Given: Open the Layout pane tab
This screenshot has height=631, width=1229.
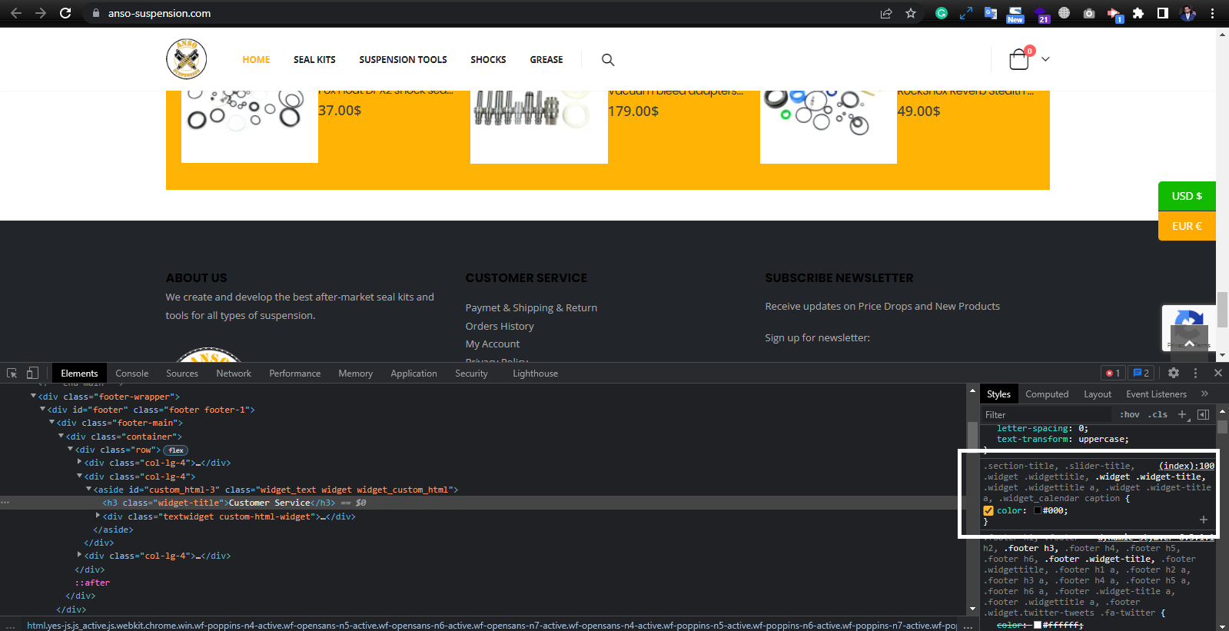Looking at the screenshot, I should (1098, 394).
